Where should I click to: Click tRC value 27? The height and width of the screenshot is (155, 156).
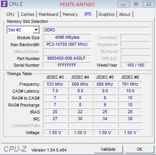[55, 119]
